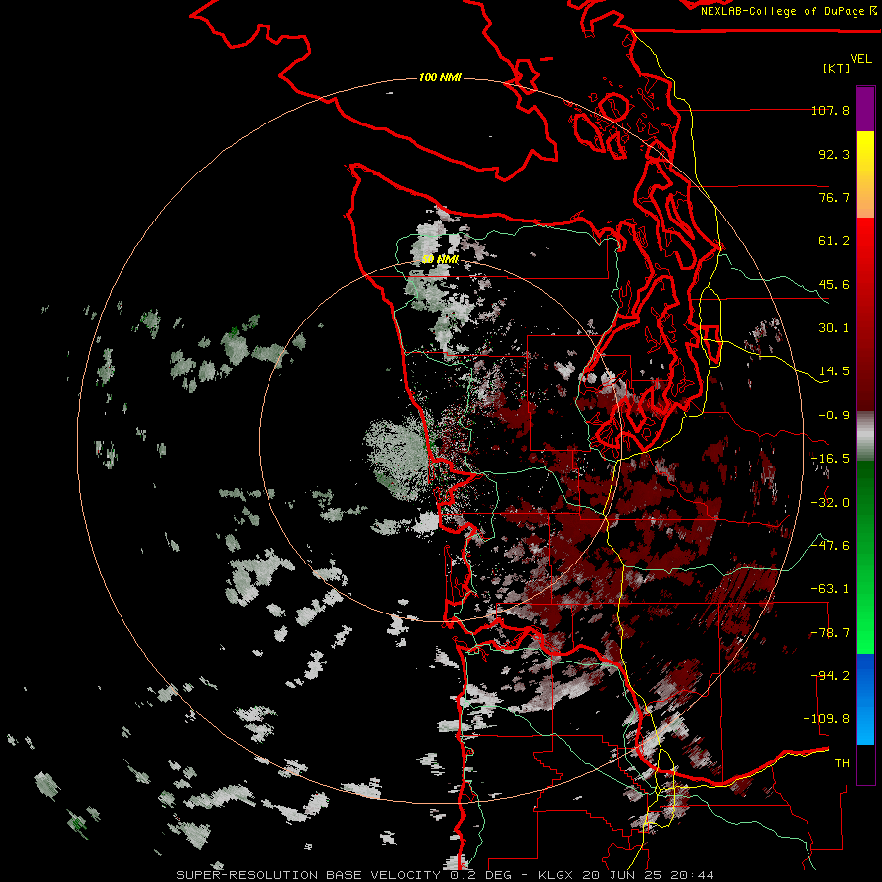
Task: Click the gray near-zero segment of color bar
Action: (x=865, y=436)
